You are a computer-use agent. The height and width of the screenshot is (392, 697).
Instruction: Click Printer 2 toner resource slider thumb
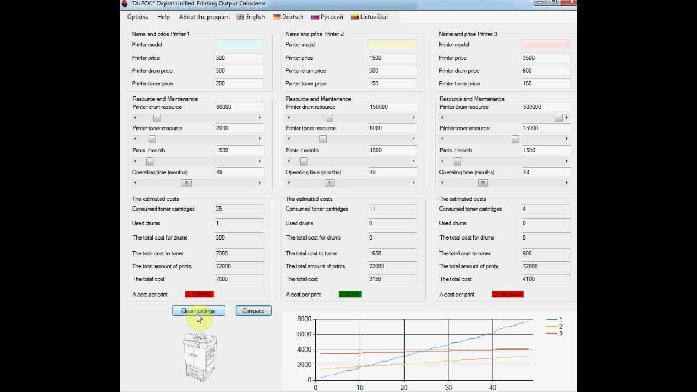coord(323,139)
